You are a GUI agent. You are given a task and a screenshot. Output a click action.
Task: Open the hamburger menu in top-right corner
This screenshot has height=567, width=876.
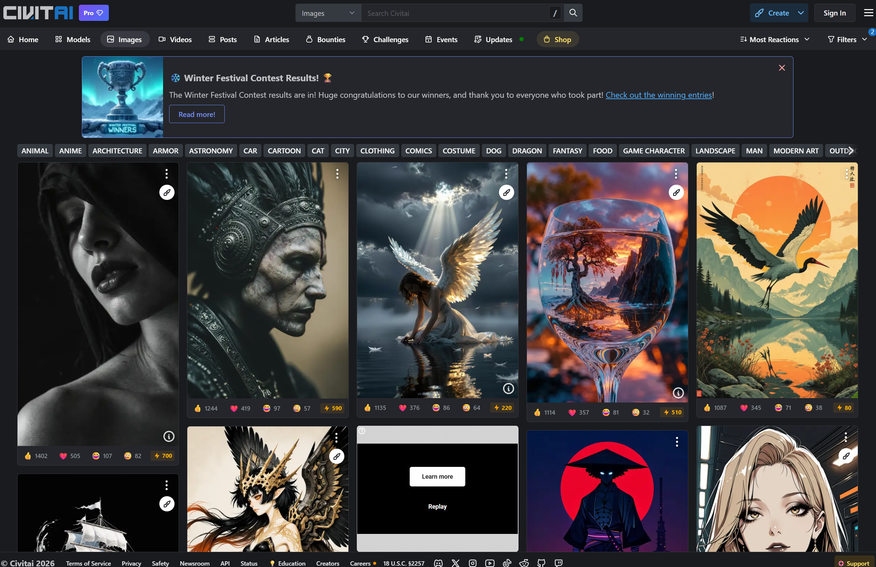pos(868,12)
